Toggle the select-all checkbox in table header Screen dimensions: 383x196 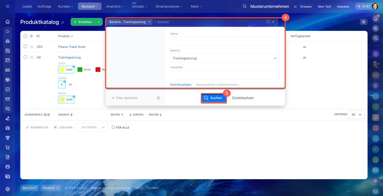click(25, 36)
